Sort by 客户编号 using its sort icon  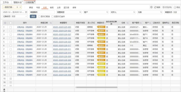click(x=141, y=23)
